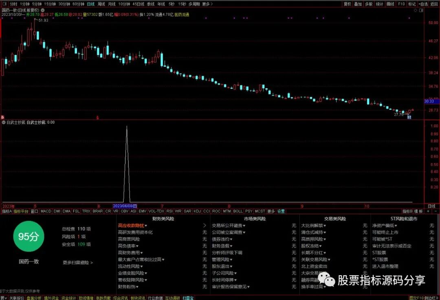The image size is (440, 300).
Task: Click the round icon before 白武士抄底
Action: click(4, 122)
